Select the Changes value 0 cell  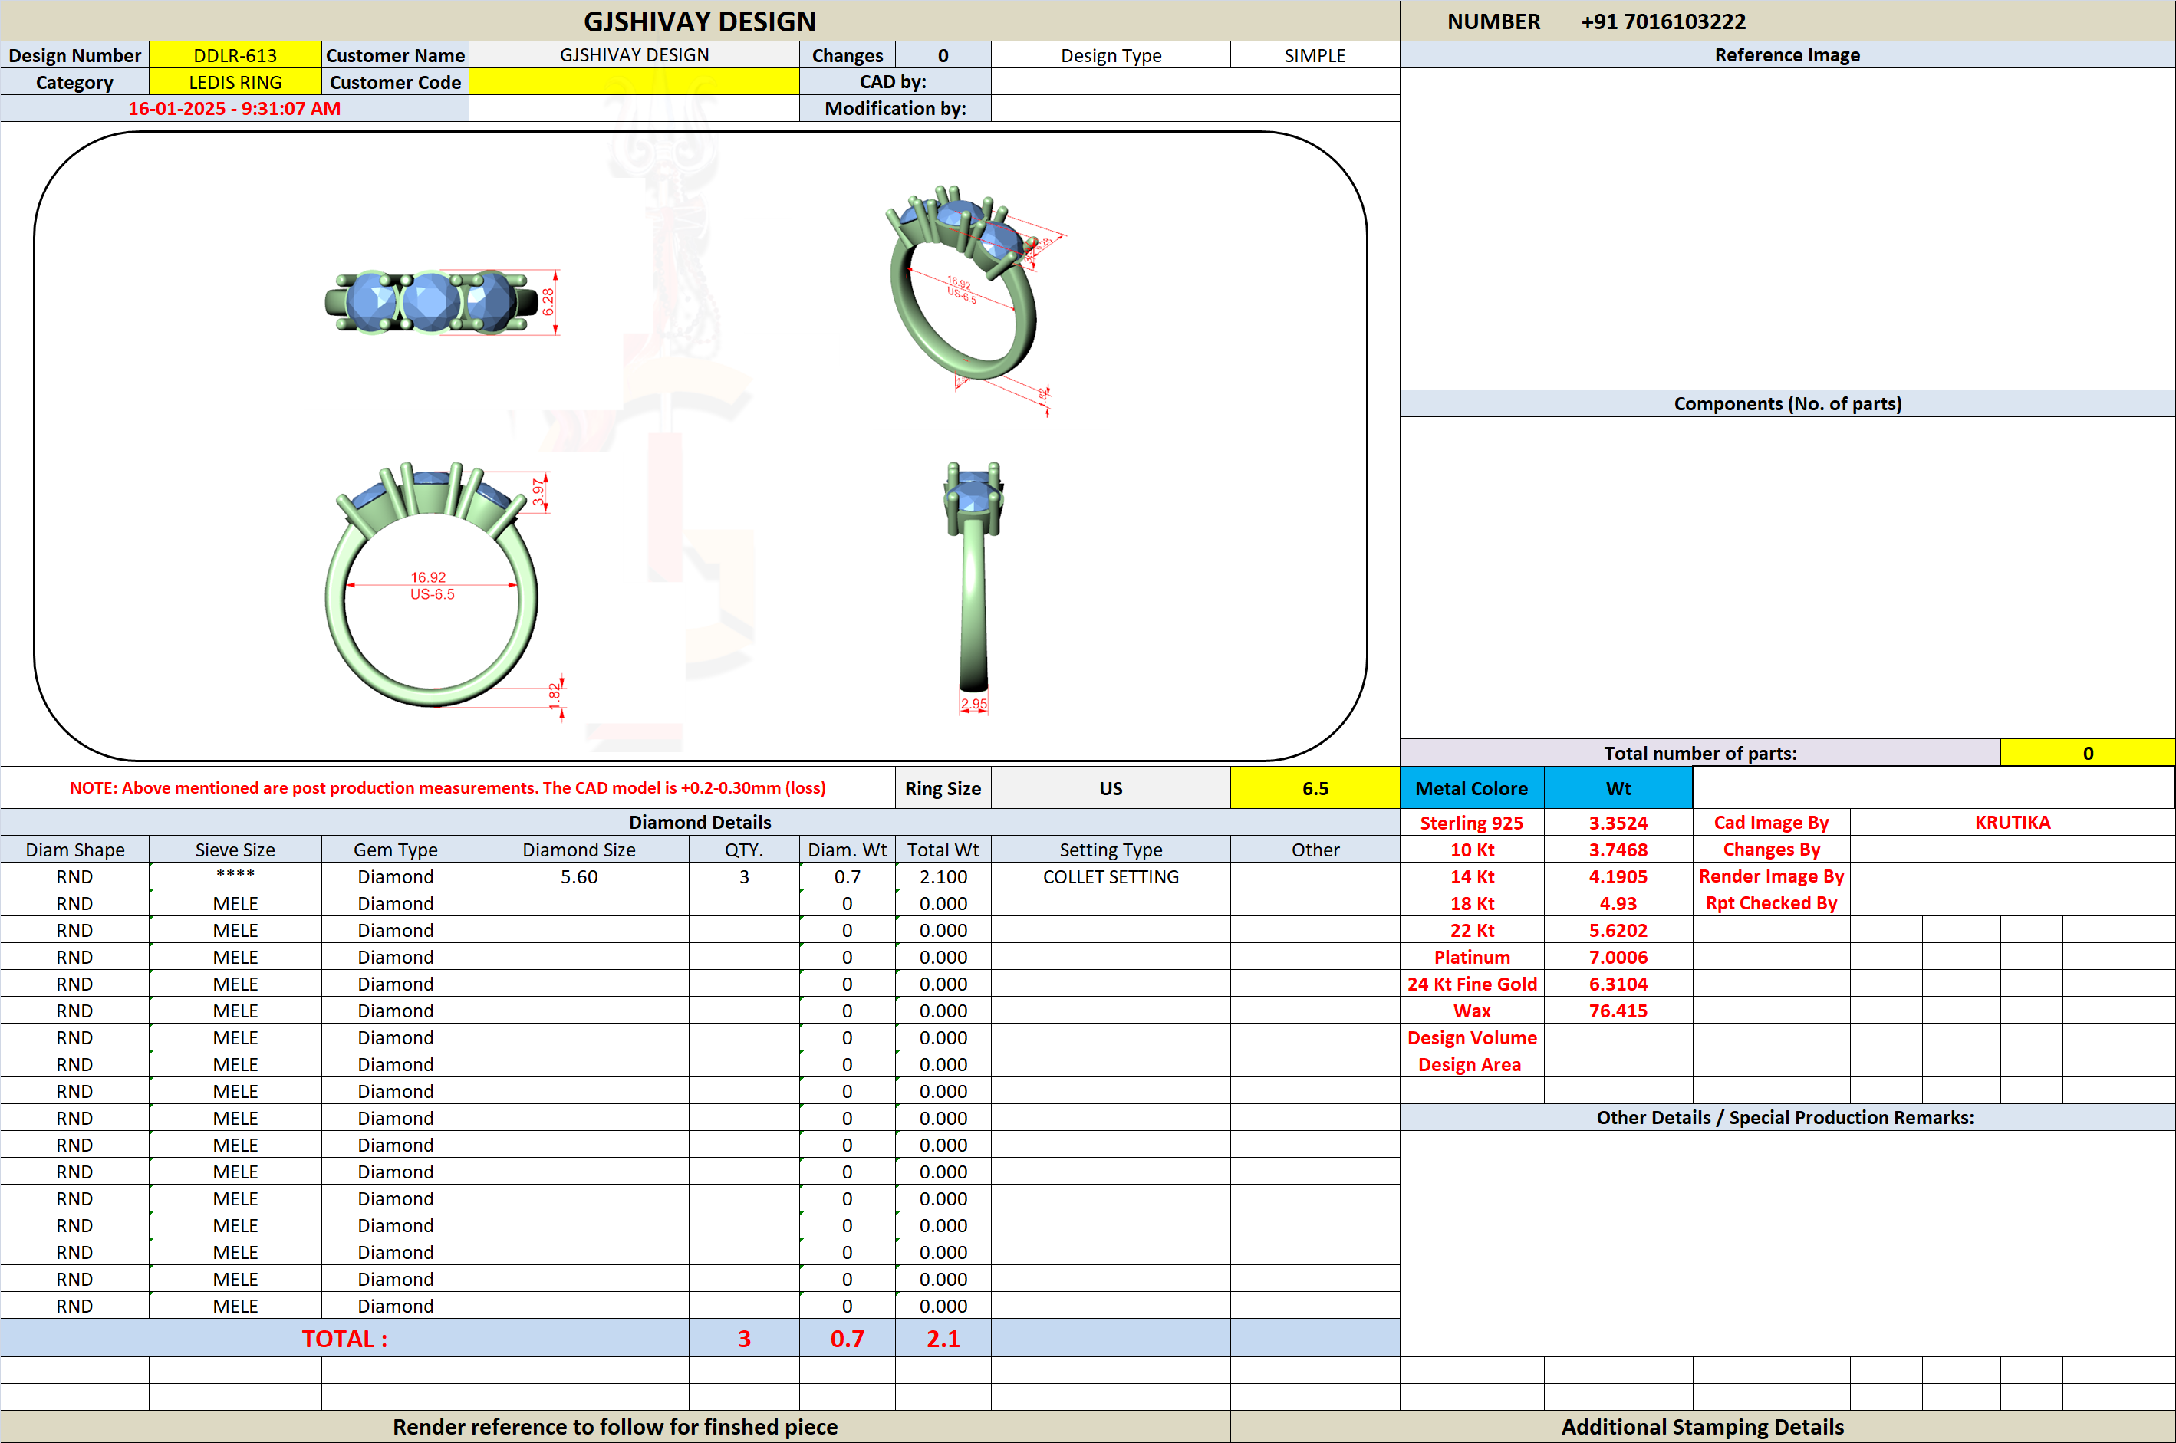(943, 55)
